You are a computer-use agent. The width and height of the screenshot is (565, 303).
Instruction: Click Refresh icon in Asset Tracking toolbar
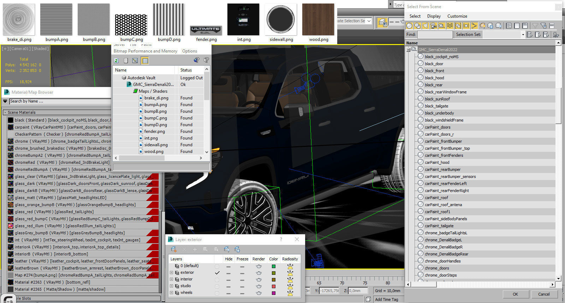tap(116, 61)
